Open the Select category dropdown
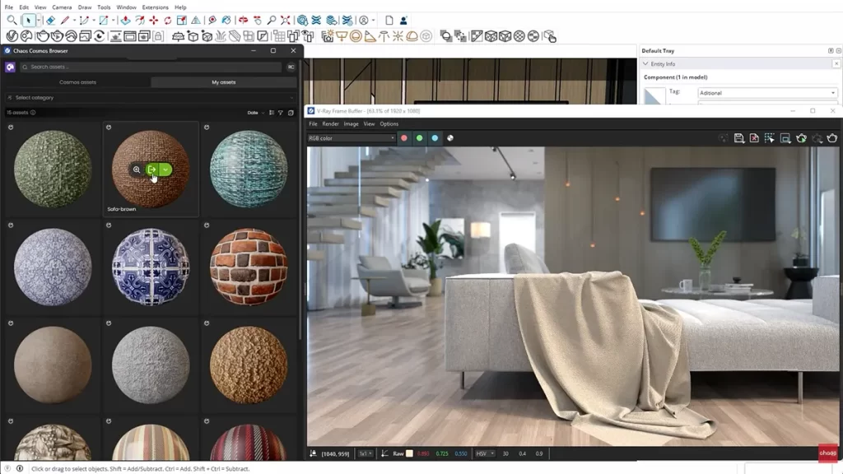This screenshot has height=474, width=843. pyautogui.click(x=82, y=97)
